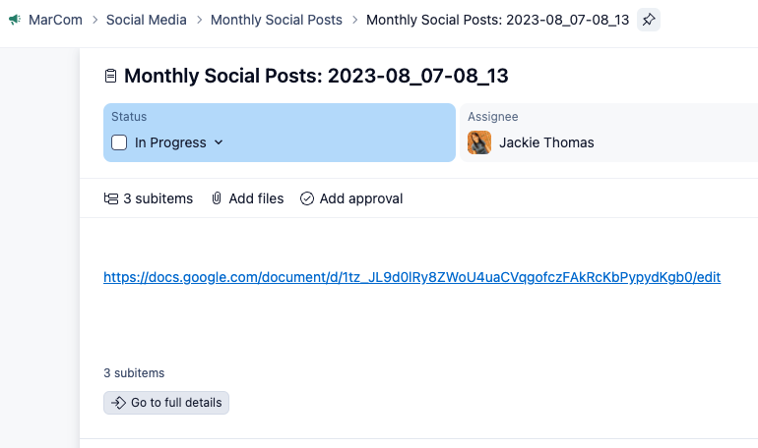Click the paperclip Add files icon
Viewport: 758px width, 448px height.
pos(217,198)
